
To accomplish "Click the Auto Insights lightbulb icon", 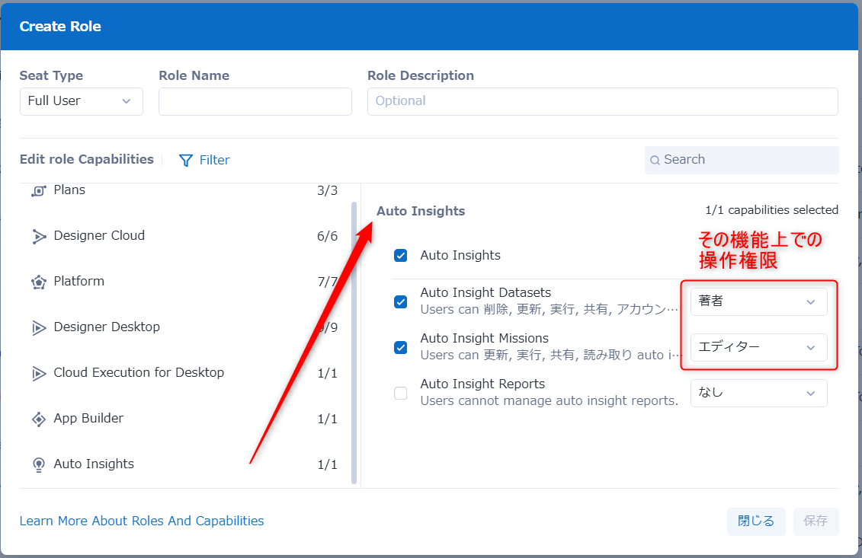I will tap(38, 464).
